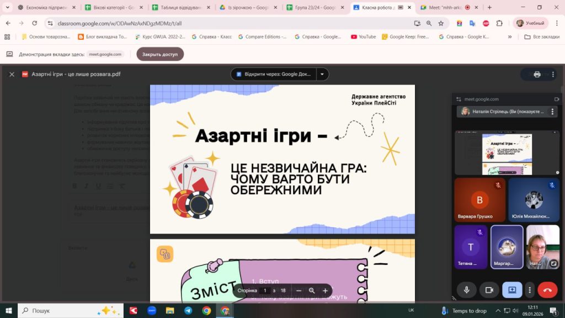Close the PDF preview with the X icon

pyautogui.click(x=12, y=74)
